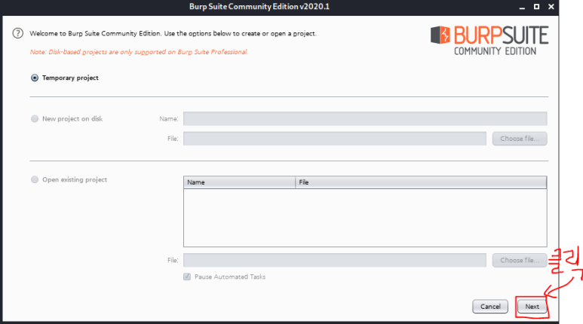
Task: Maximize the Burp Suite window
Action: pyautogui.click(x=536, y=7)
